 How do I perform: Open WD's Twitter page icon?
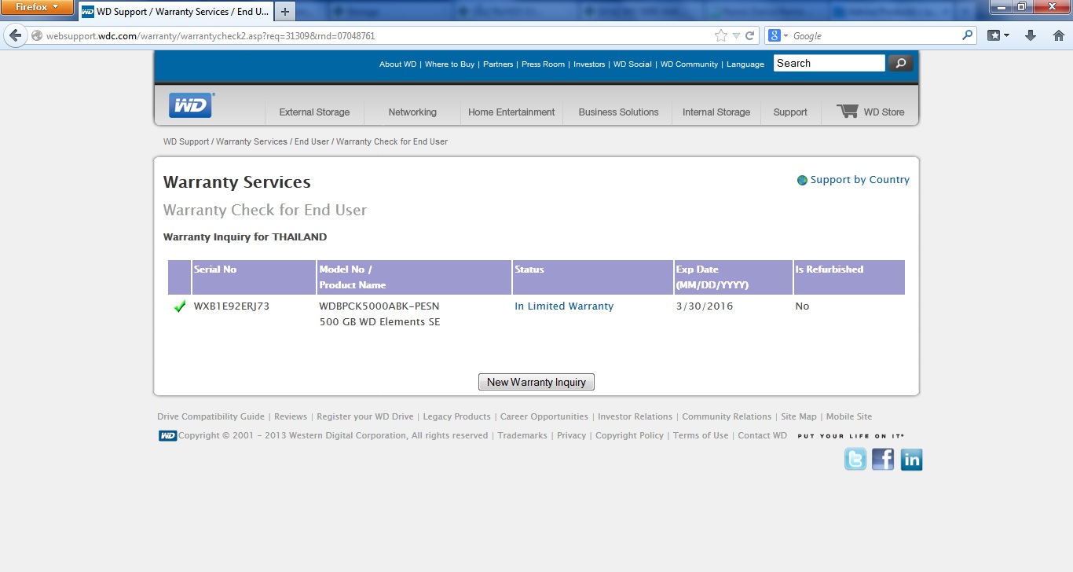point(855,460)
